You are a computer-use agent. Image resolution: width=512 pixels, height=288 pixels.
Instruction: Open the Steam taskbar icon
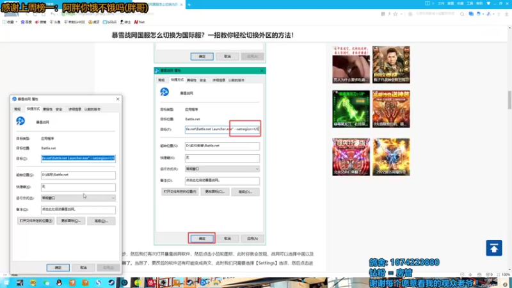pos(111,282)
